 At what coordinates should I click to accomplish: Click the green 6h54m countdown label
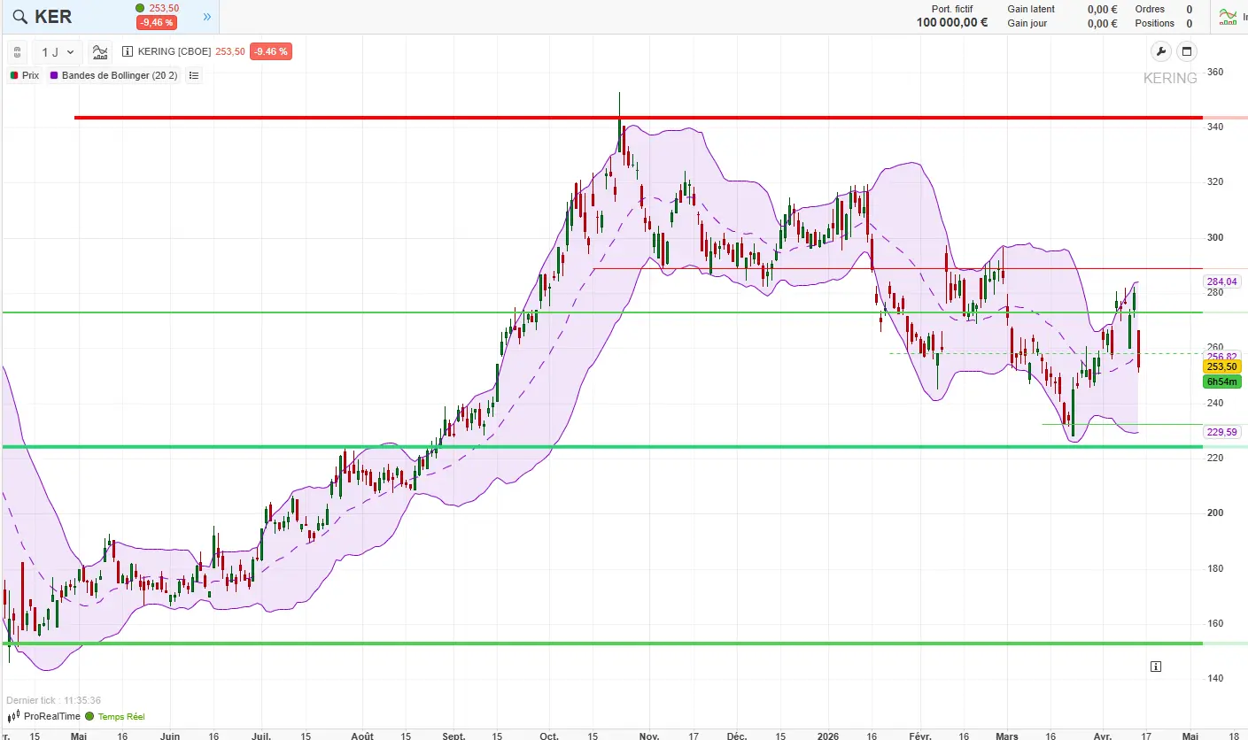coord(1221,382)
